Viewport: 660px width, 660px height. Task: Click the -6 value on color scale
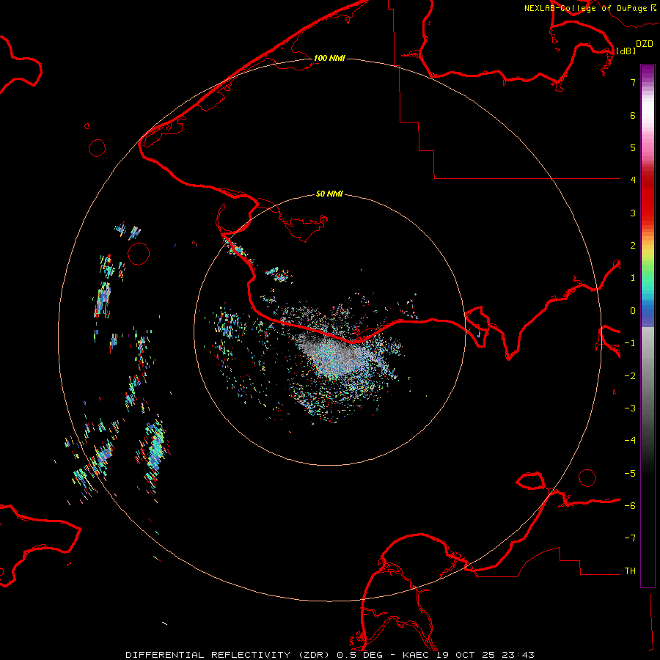630,506
